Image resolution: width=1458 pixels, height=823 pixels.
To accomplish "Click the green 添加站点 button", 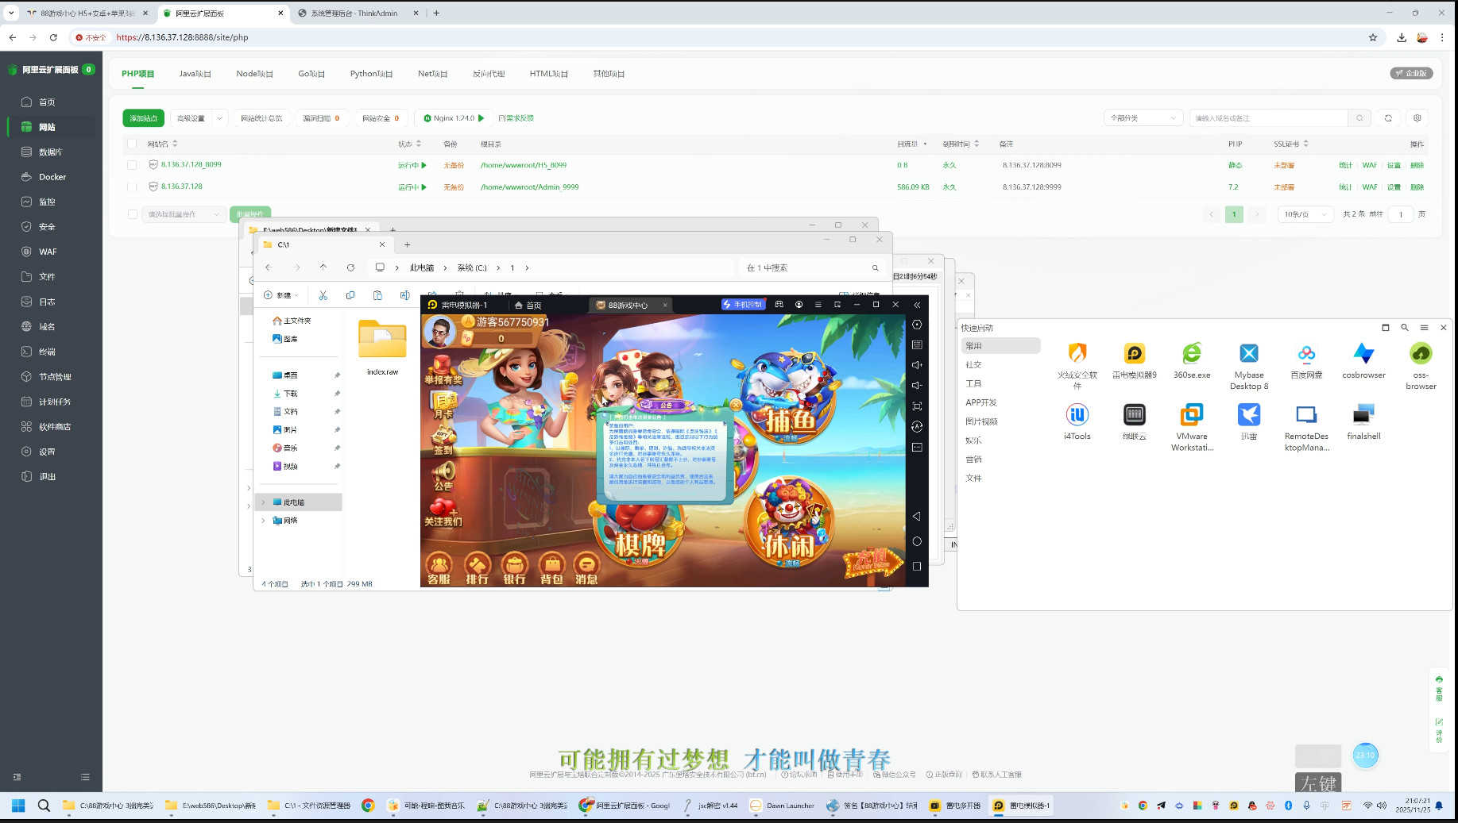I will 143,118.
